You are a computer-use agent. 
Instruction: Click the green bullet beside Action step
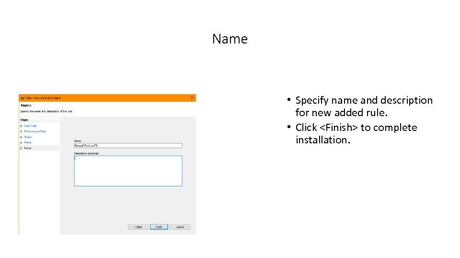(21, 137)
